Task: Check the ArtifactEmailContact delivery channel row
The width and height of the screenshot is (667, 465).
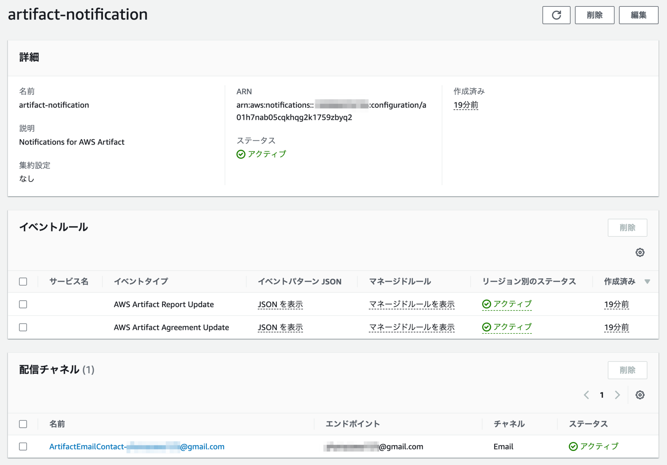Action: click(x=23, y=446)
